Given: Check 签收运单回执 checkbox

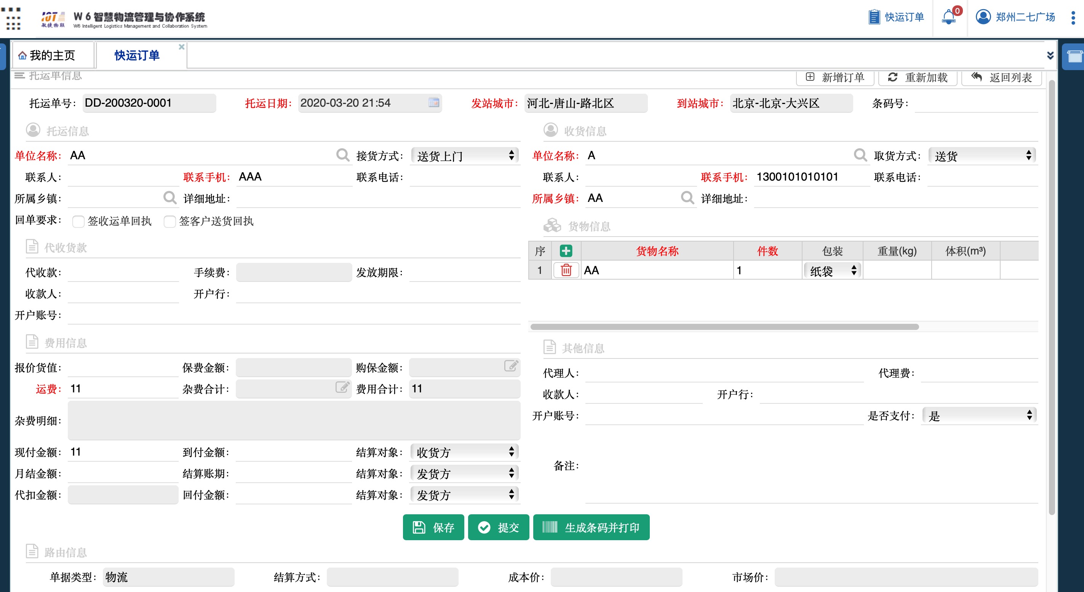Looking at the screenshot, I should [78, 221].
